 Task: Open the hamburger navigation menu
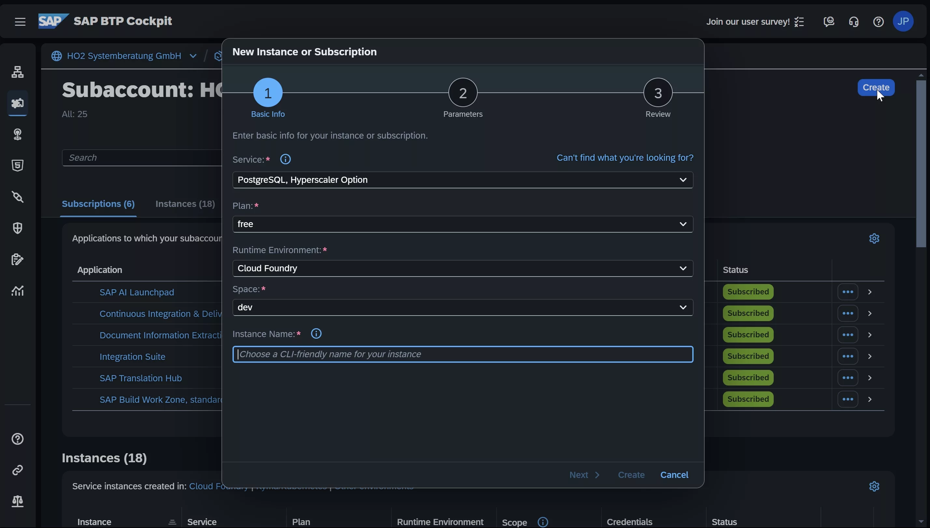[x=20, y=22]
